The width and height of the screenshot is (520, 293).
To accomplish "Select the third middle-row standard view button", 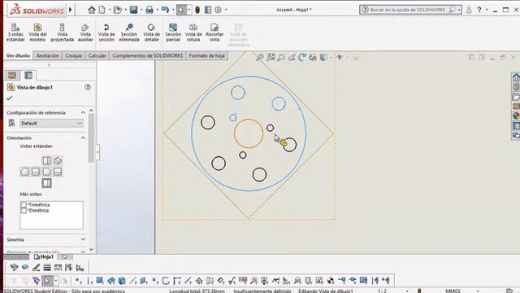I will [47, 172].
